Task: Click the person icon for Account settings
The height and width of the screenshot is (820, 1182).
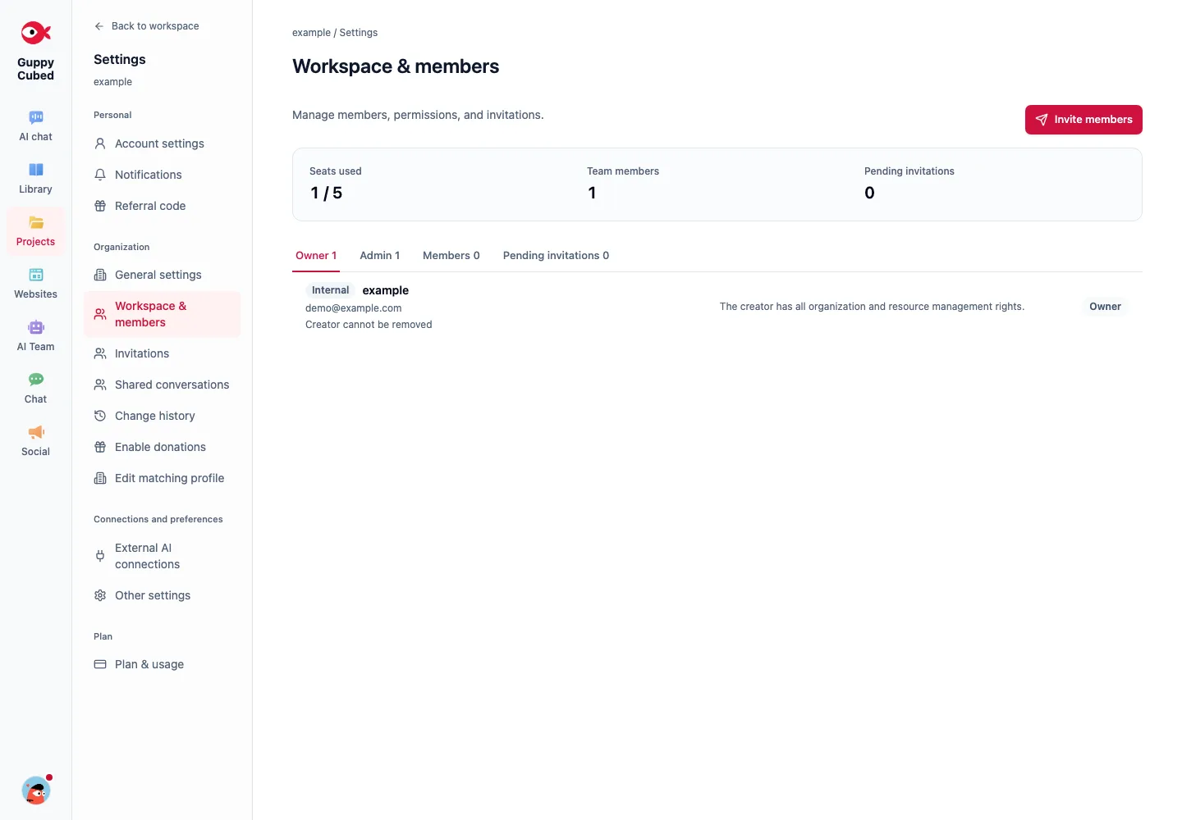Action: [x=100, y=143]
